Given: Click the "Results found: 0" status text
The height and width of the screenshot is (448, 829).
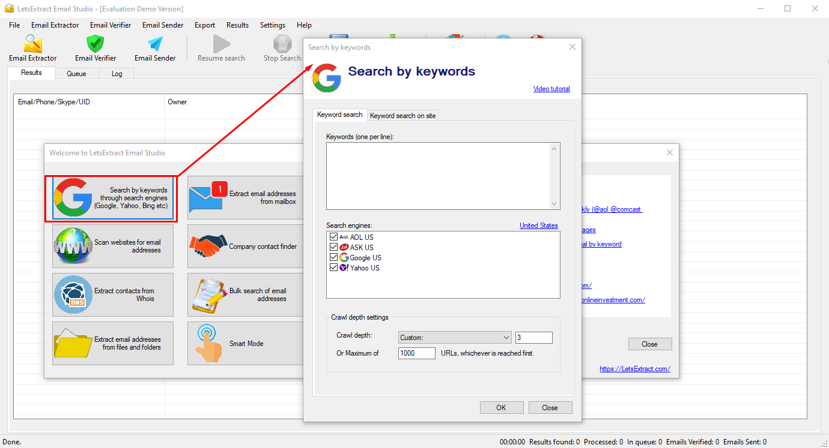Looking at the screenshot, I should 554,442.
